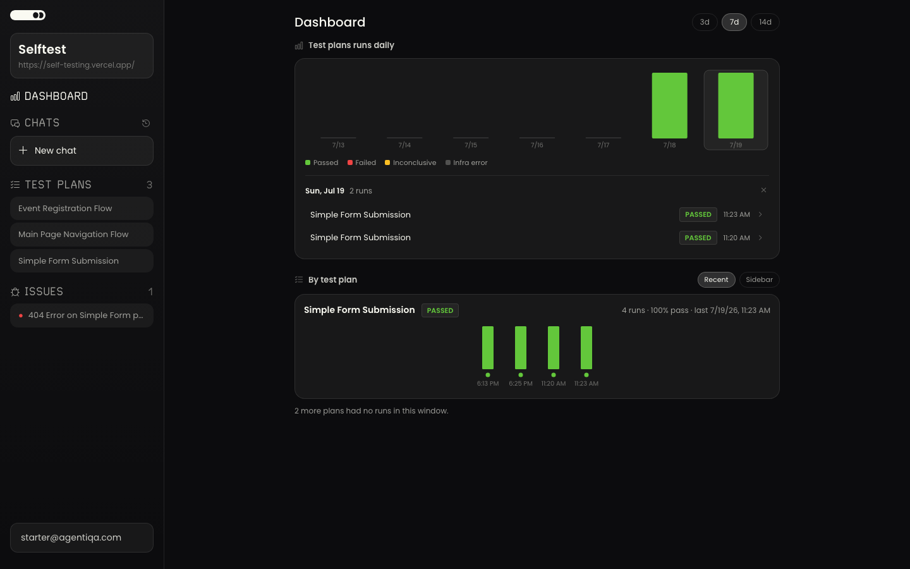Screen dimensions: 910x569
Task: Select the highlighted 7/19 bar in chart
Action: coord(736,106)
